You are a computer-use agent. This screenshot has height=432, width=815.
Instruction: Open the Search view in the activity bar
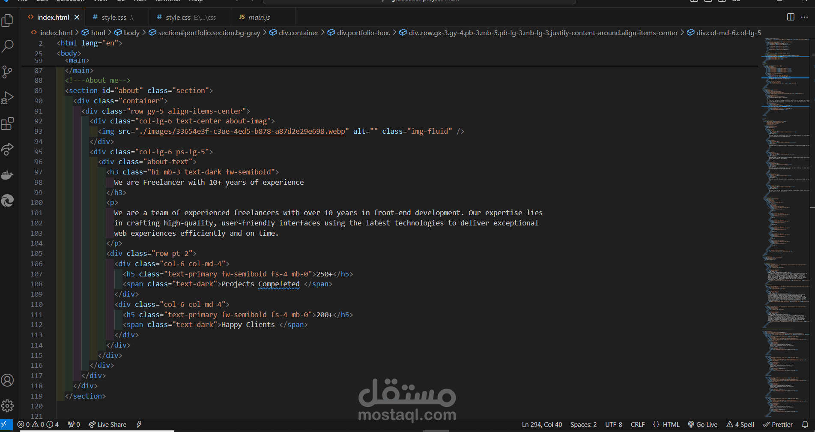click(8, 46)
